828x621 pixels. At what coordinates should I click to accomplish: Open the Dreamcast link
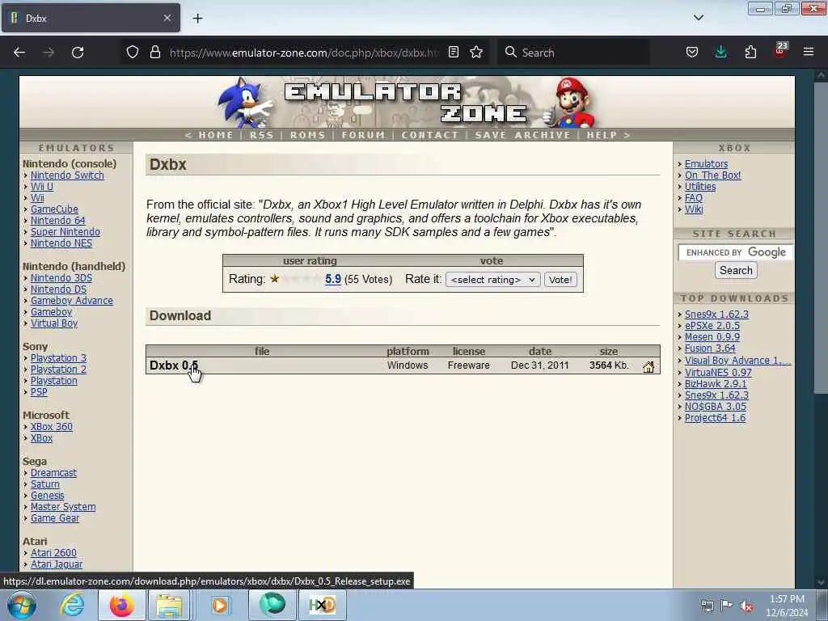click(x=53, y=472)
